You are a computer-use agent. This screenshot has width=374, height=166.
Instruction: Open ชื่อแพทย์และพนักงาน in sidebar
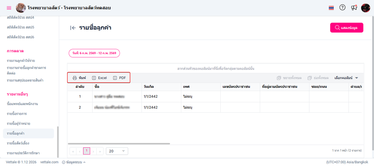tap(22, 104)
